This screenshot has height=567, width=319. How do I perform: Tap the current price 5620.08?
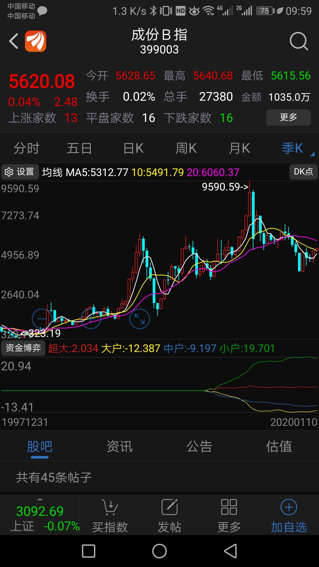point(42,82)
